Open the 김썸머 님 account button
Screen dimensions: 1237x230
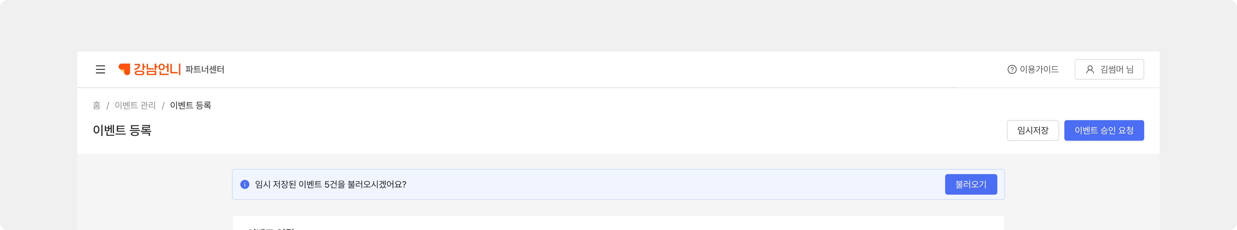[1109, 69]
